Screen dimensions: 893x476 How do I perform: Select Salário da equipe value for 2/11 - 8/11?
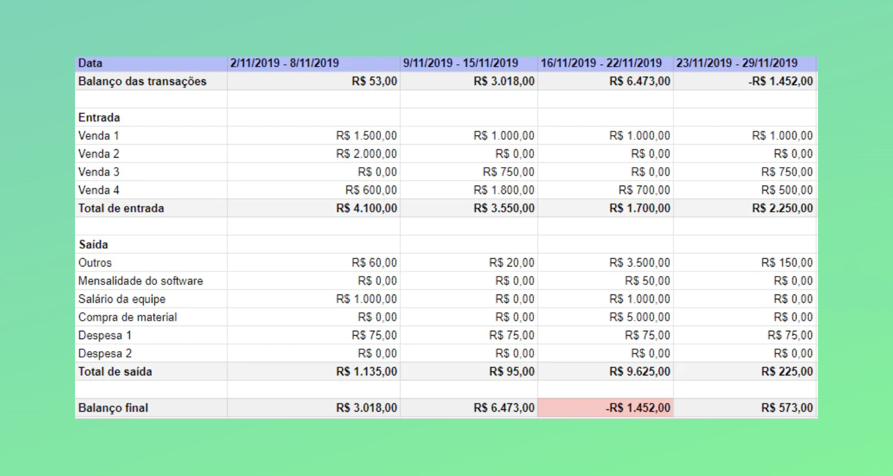pos(314,299)
